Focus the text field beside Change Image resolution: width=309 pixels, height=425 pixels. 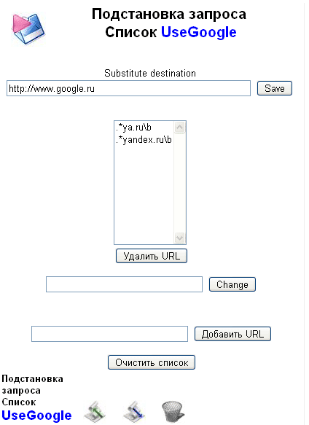click(124, 284)
